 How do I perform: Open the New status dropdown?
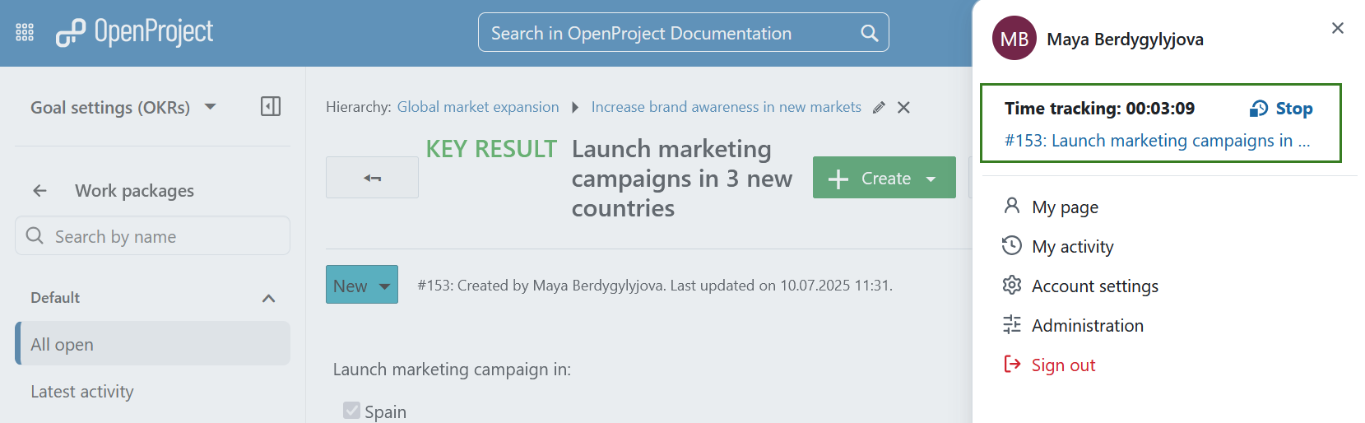coord(362,285)
